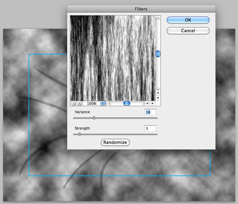
Task: Confirm the Fibers filter with OK
Action: click(x=188, y=20)
